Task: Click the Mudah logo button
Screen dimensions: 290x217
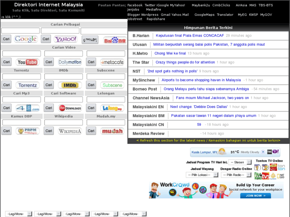Action: click(x=112, y=131)
